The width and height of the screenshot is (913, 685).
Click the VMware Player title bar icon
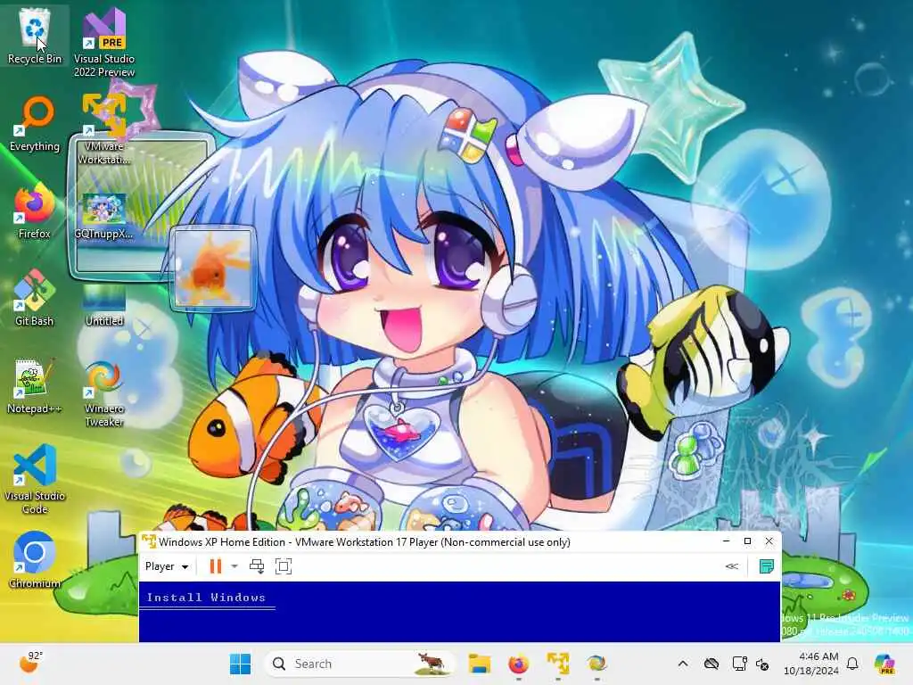click(149, 541)
